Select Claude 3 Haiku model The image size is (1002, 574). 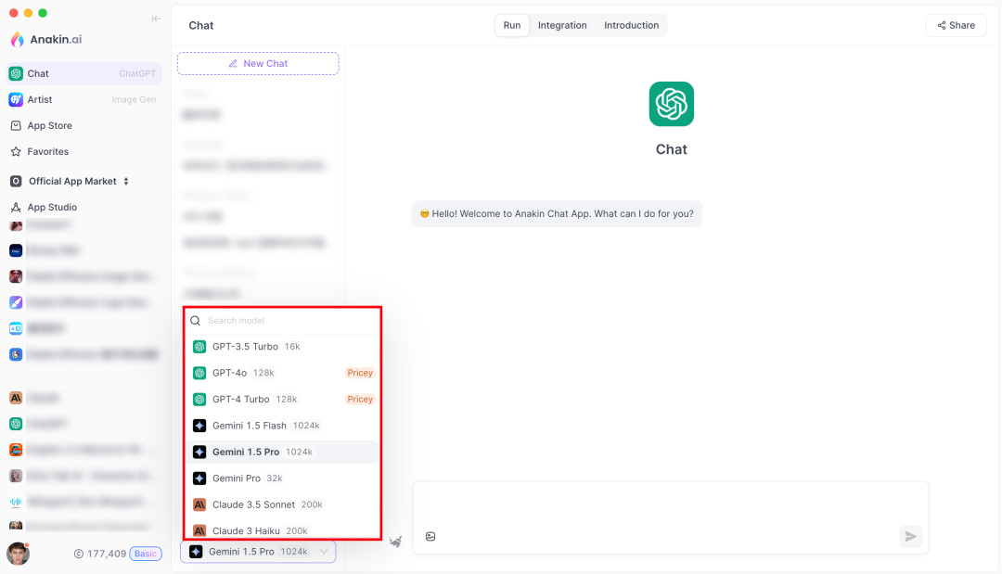tap(282, 530)
